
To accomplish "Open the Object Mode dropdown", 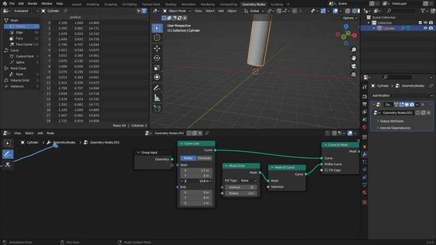I will point(177,11).
